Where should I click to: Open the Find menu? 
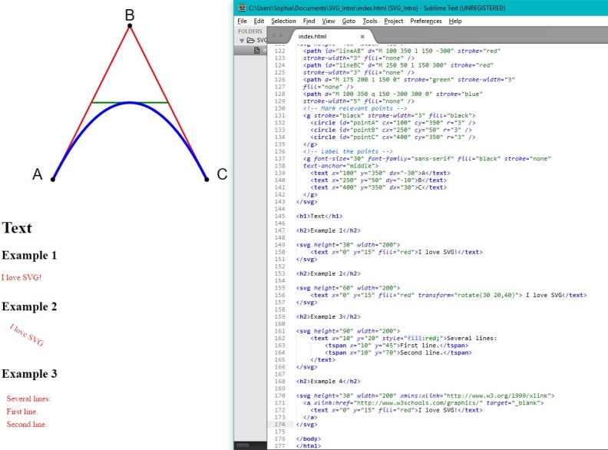309,21
